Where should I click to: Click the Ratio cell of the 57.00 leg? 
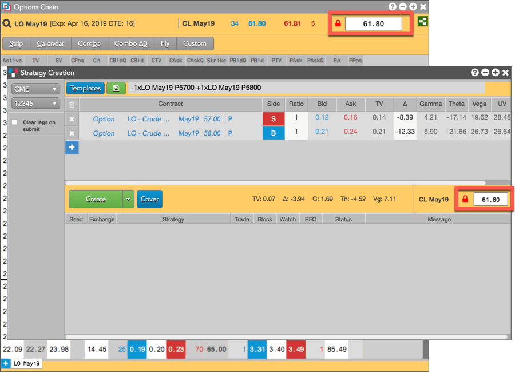pyautogui.click(x=296, y=119)
